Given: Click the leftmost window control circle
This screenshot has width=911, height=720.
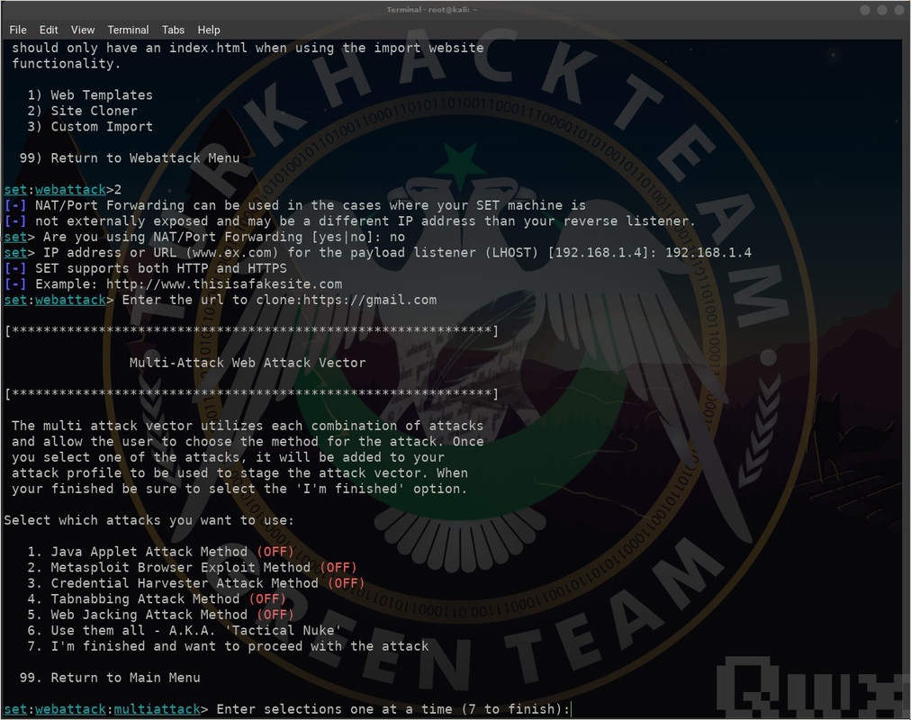Looking at the screenshot, I should (x=865, y=10).
